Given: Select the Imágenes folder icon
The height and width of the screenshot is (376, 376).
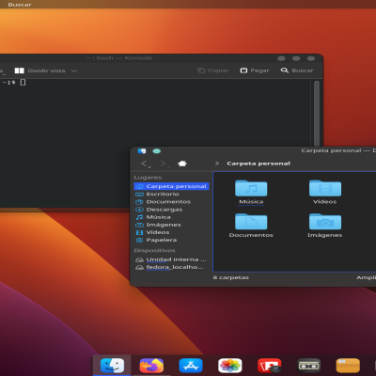Looking at the screenshot, I should [x=325, y=222].
